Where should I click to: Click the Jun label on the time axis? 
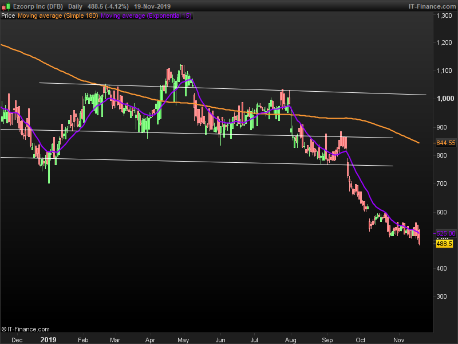tap(220, 340)
